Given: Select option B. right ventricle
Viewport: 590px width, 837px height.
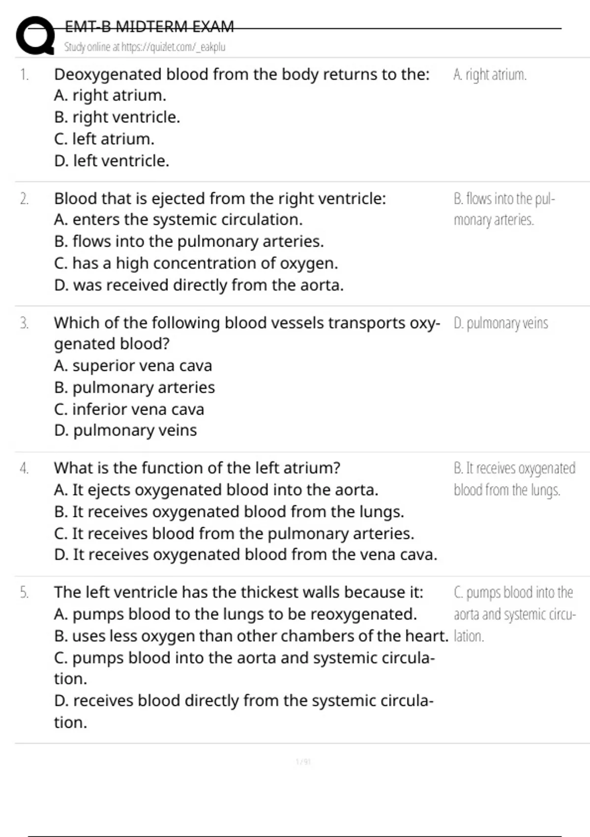Looking at the screenshot, I should click(x=117, y=117).
